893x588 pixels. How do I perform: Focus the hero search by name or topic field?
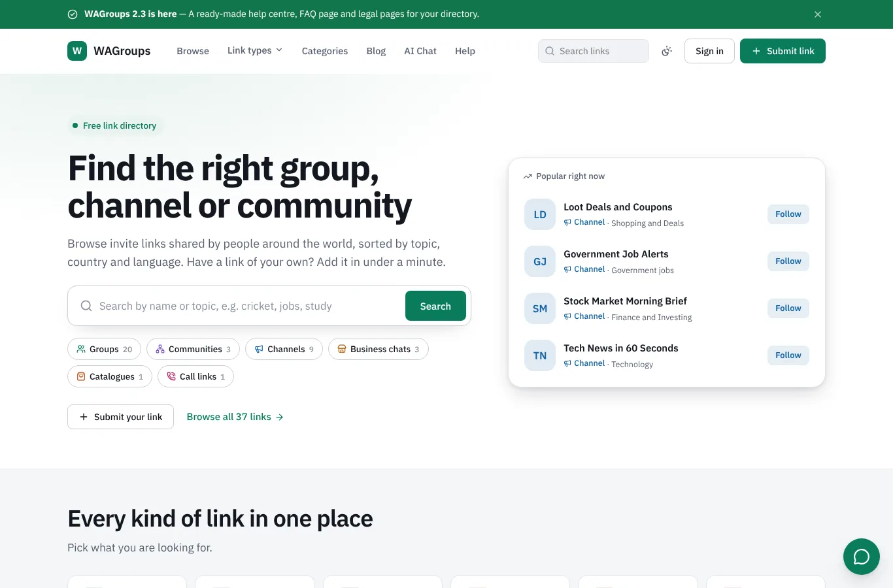248,306
